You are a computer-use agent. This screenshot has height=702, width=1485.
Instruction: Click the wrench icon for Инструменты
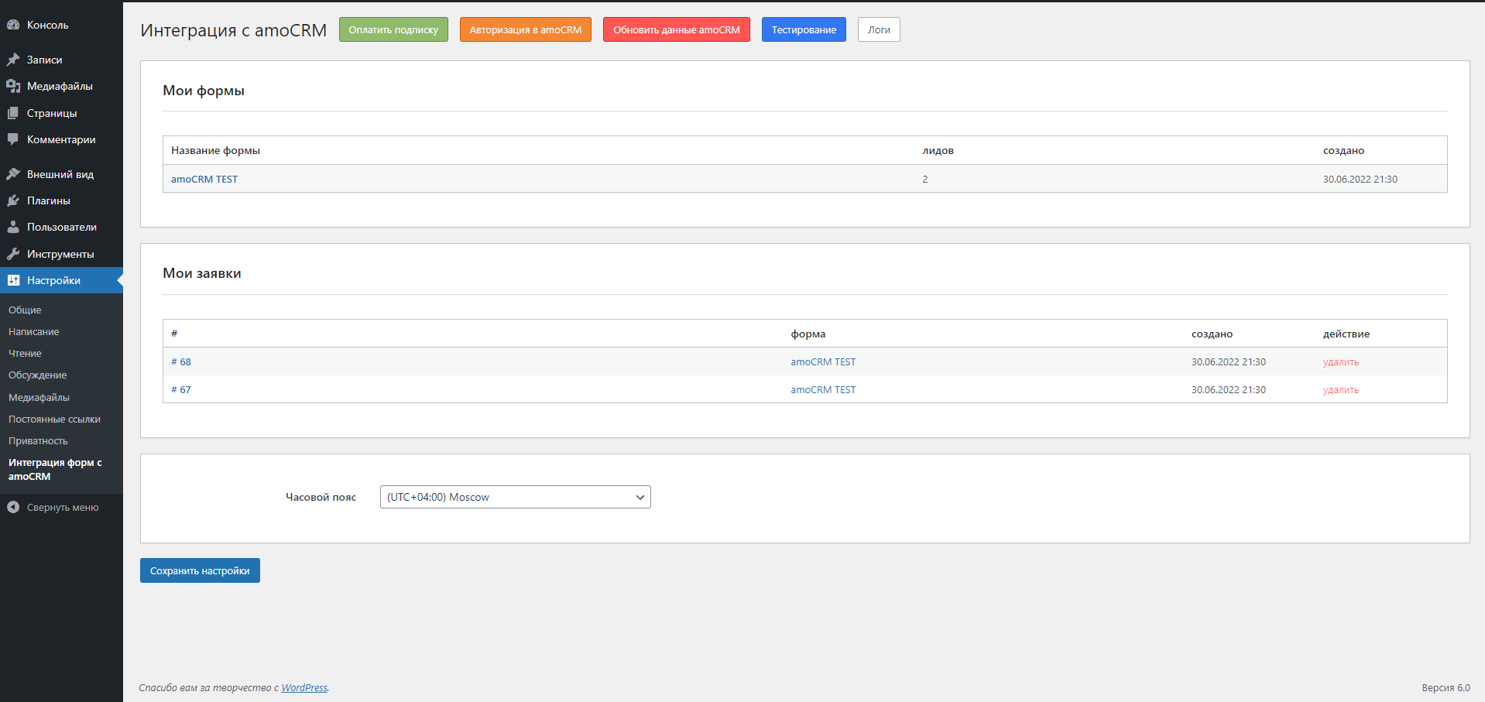click(13, 254)
